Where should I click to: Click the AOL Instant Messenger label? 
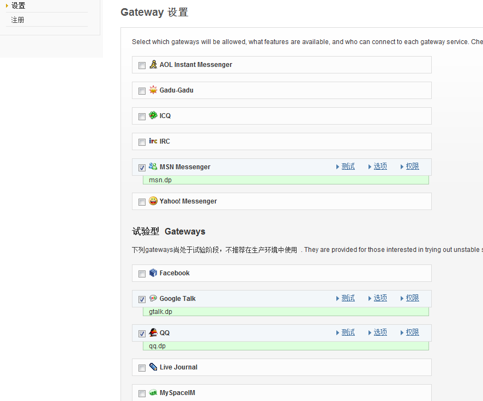click(196, 65)
